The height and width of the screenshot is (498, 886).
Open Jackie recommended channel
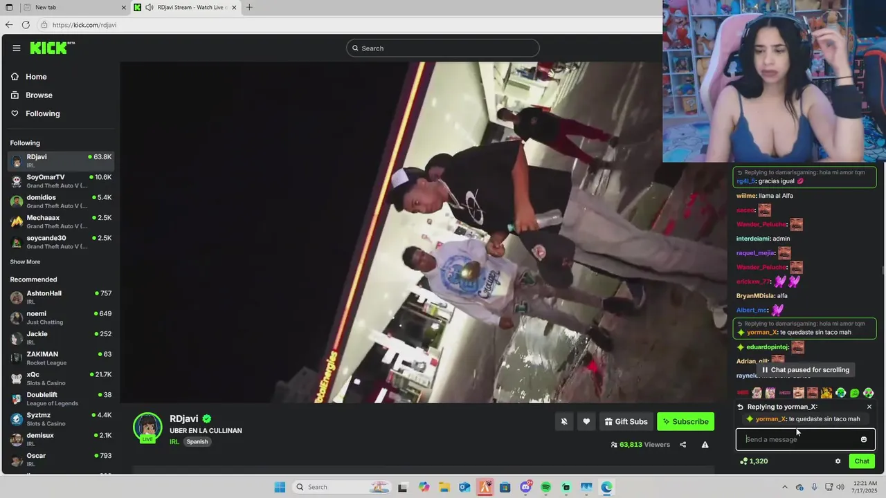61,338
